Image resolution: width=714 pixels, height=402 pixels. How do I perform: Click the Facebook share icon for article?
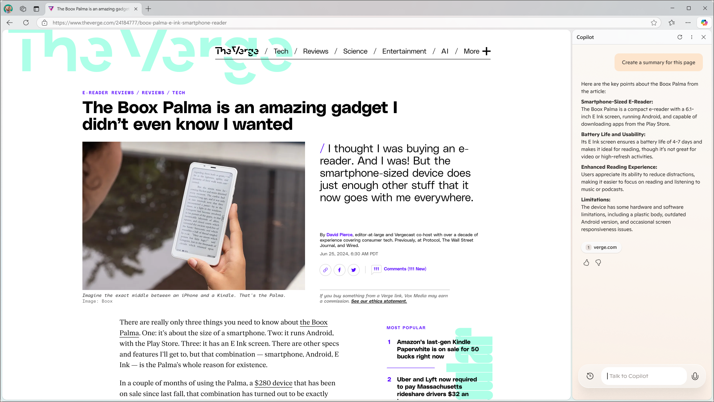(339, 270)
